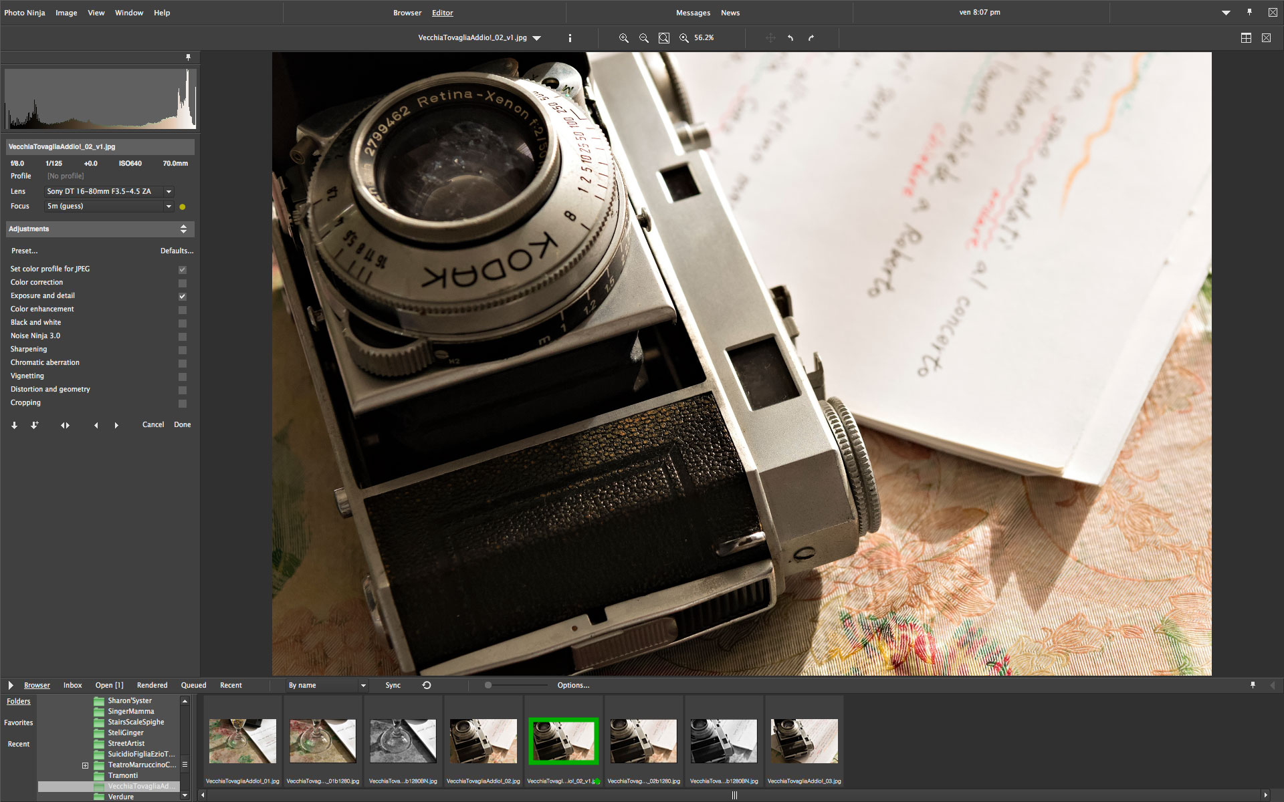Open the Photo Ninja application menu
Viewport: 1284px width, 802px height.
tap(25, 13)
